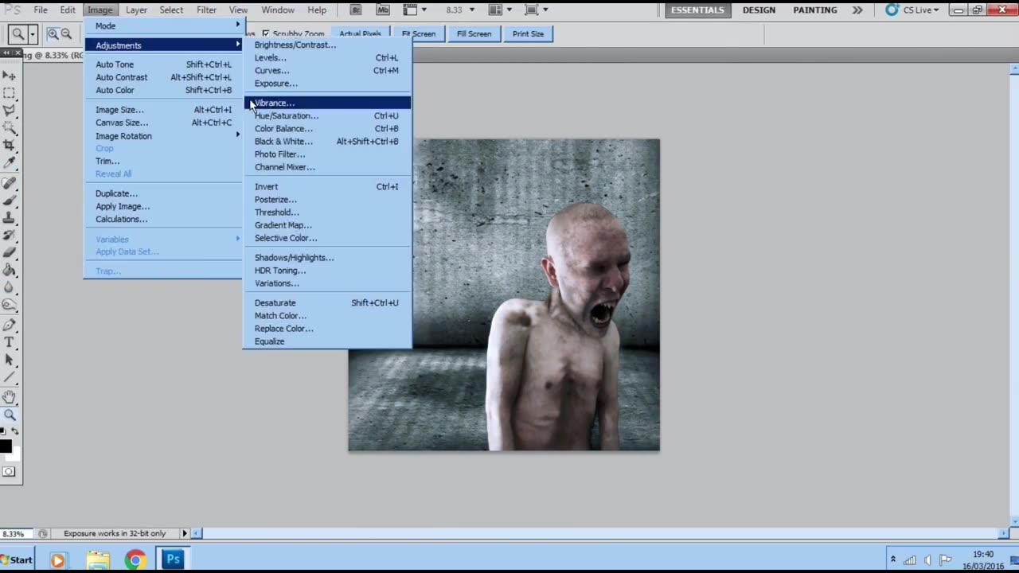This screenshot has height=573, width=1019.
Task: Select the Eyedropper tool
Action: (x=10, y=163)
